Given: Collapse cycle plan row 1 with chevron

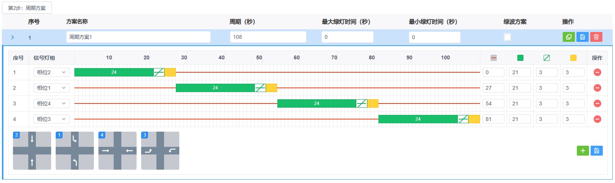Looking at the screenshot, I should click(13, 37).
